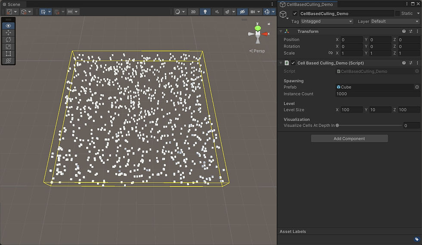Click the green Y axis gizmo cone
The width and height of the screenshot is (422, 245).
258,28
